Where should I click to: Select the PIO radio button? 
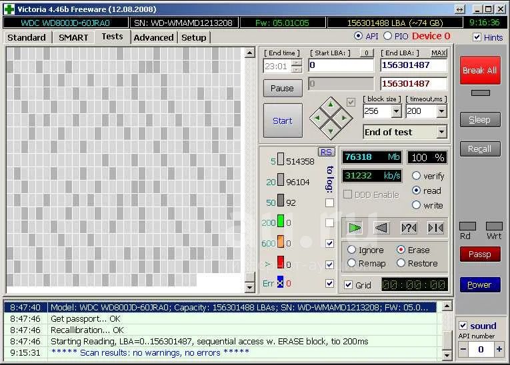point(387,36)
